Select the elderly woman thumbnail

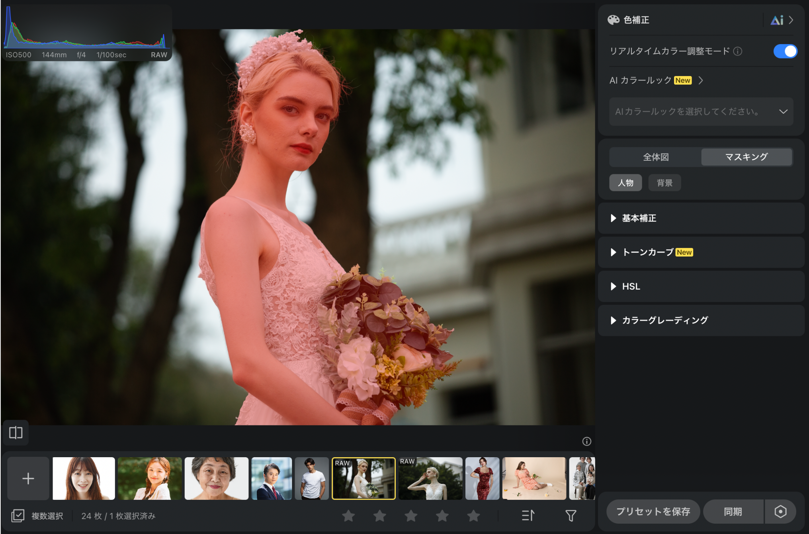click(217, 478)
